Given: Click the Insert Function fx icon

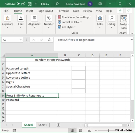Looking at the screenshot, I should point(49,40).
